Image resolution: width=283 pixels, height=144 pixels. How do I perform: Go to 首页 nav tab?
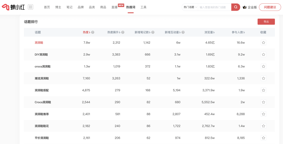pyautogui.click(x=47, y=7)
